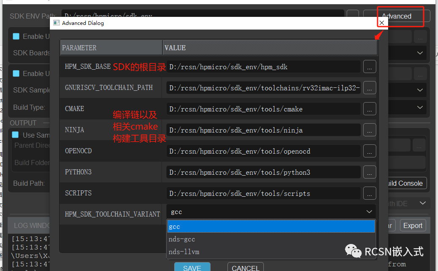This screenshot has height=271, width=438.
Task: Open the Advanced settings button
Action: pos(397,16)
